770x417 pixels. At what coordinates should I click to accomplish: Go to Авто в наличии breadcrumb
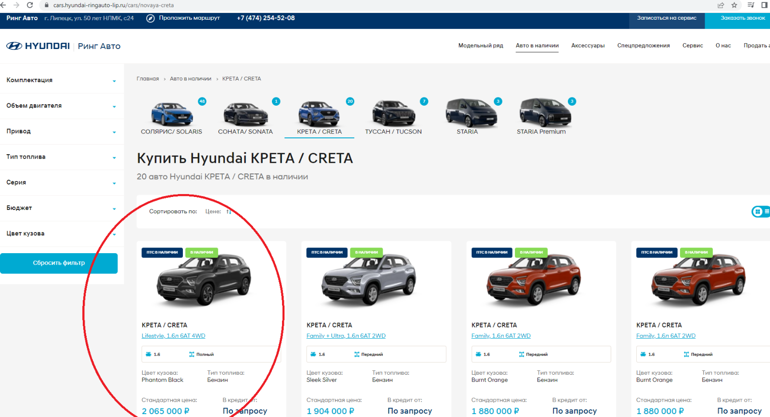point(191,79)
